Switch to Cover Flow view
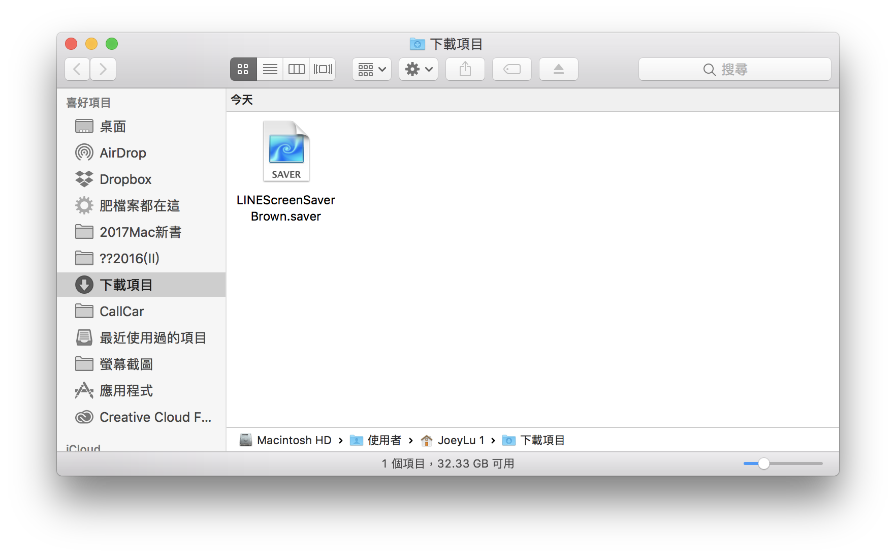The image size is (896, 557). coord(323,69)
